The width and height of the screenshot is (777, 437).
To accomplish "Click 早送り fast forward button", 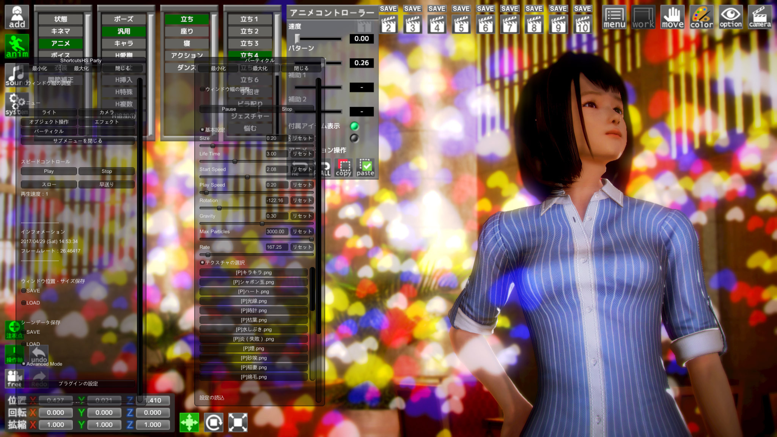I will coord(107,184).
